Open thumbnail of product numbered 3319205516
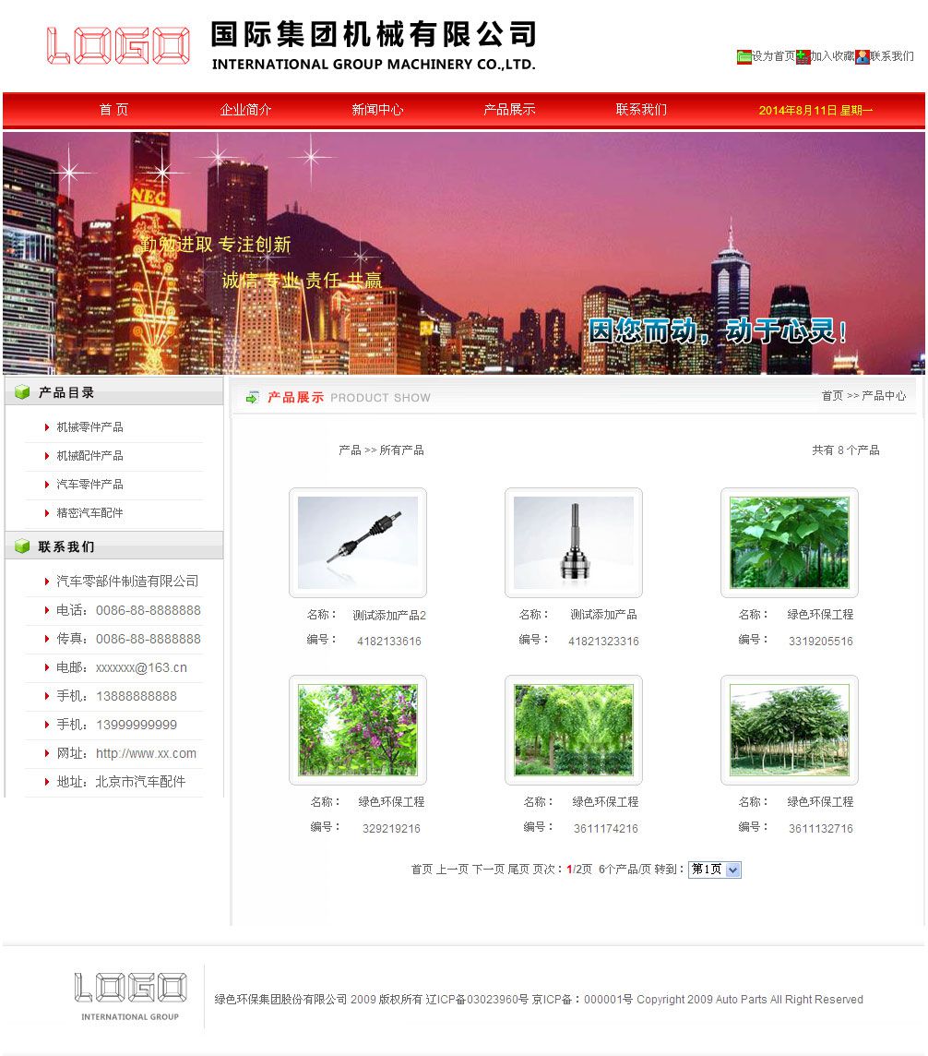 tap(790, 543)
